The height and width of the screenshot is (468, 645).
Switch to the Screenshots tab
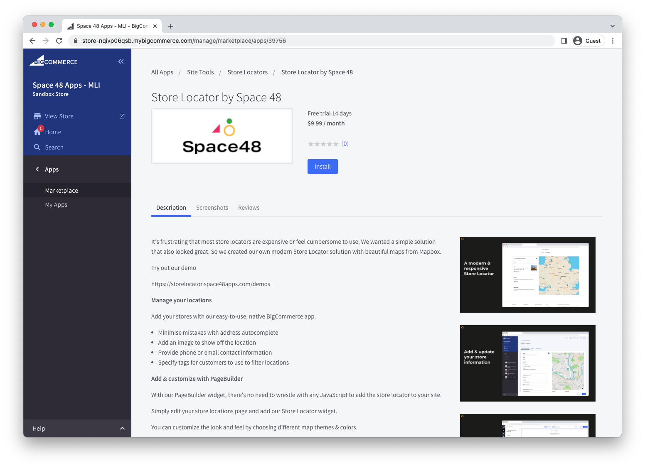(212, 208)
